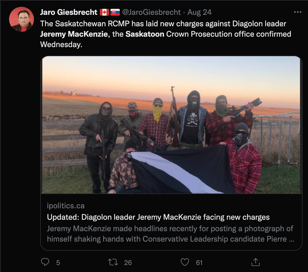
Task: Click the bold Saskatoon word
Action: (145, 34)
